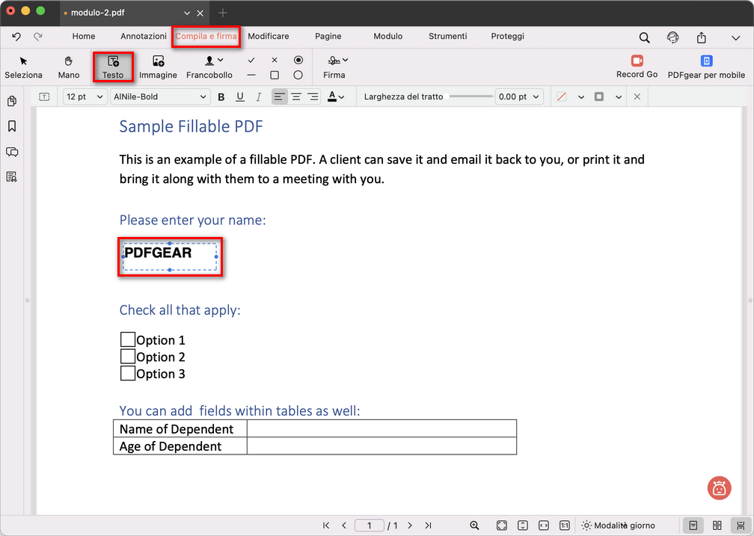The width and height of the screenshot is (754, 536).
Task: Click the Larghezza del tratto slider
Action: 471,96
